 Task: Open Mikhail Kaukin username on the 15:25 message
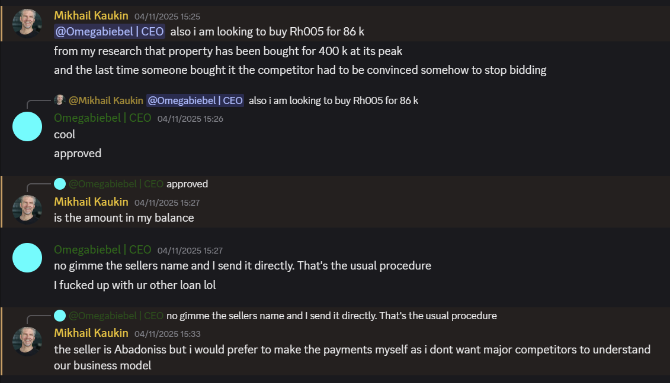click(x=91, y=16)
